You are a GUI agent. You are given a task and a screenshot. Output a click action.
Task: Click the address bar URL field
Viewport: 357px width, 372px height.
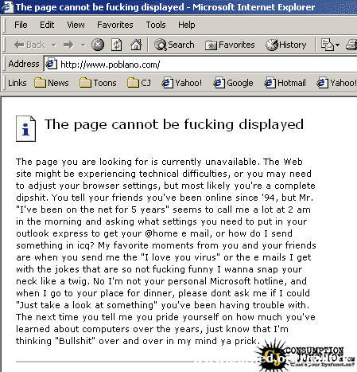tap(200, 64)
